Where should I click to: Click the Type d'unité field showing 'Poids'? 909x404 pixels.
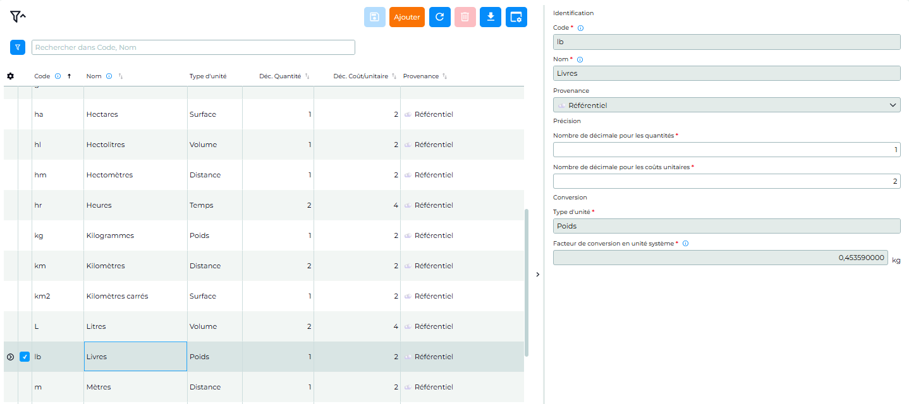727,226
